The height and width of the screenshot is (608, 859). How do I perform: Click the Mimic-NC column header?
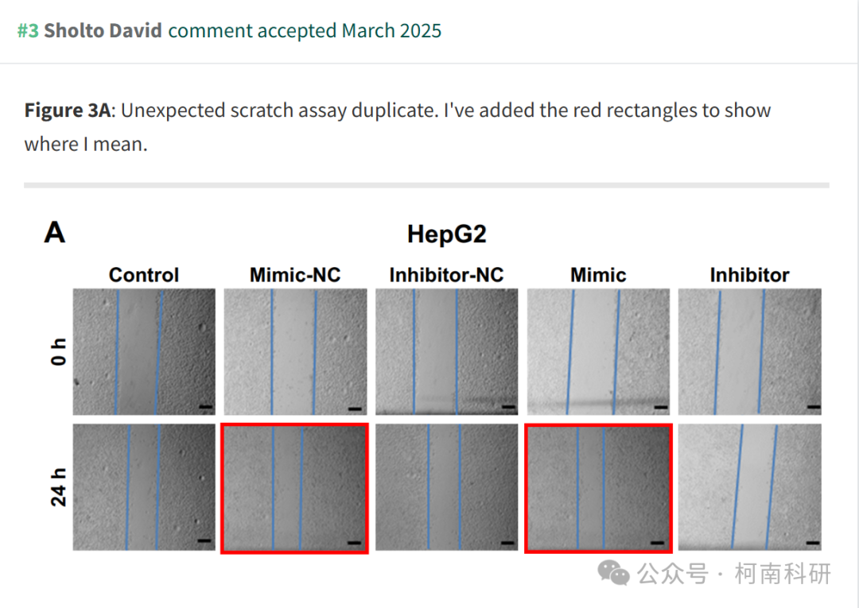(x=295, y=275)
